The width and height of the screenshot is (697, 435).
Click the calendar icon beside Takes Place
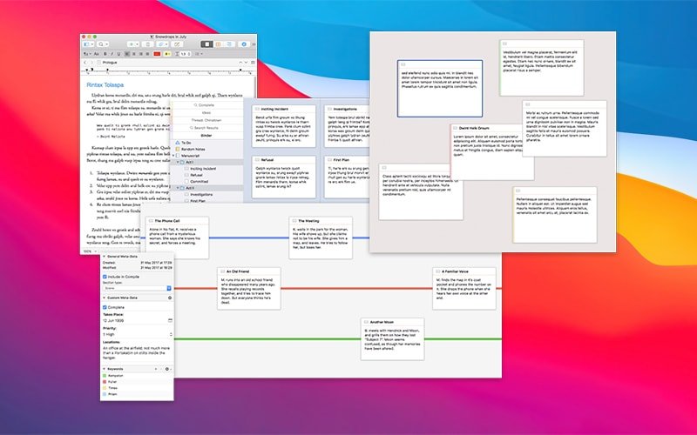coord(170,321)
